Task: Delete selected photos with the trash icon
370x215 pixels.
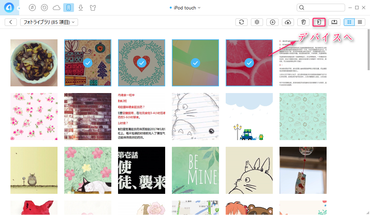Action: [303, 22]
